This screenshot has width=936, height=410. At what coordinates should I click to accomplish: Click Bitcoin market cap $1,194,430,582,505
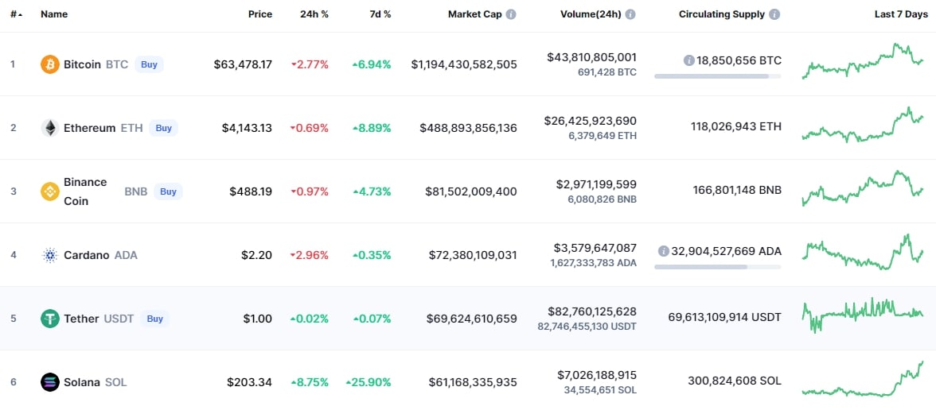point(464,64)
